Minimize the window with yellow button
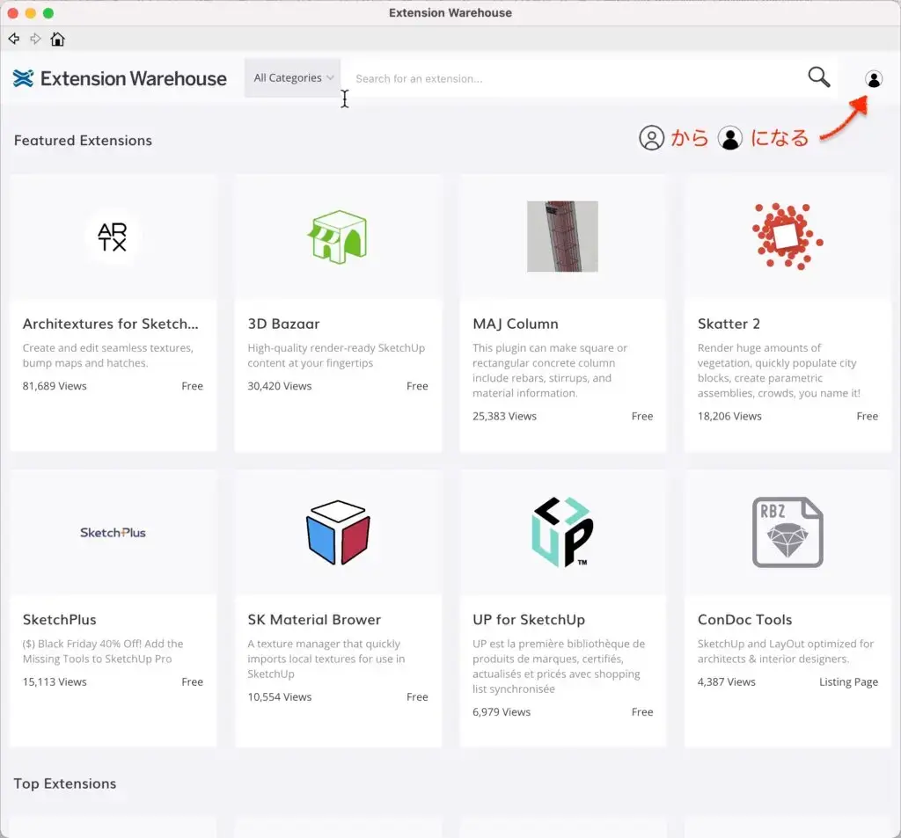This screenshot has height=838, width=901. point(31,12)
